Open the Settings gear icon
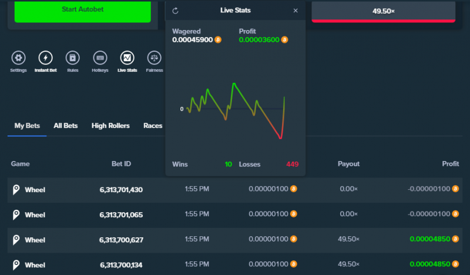Image resolution: width=470 pixels, height=275 pixels. tap(19, 58)
